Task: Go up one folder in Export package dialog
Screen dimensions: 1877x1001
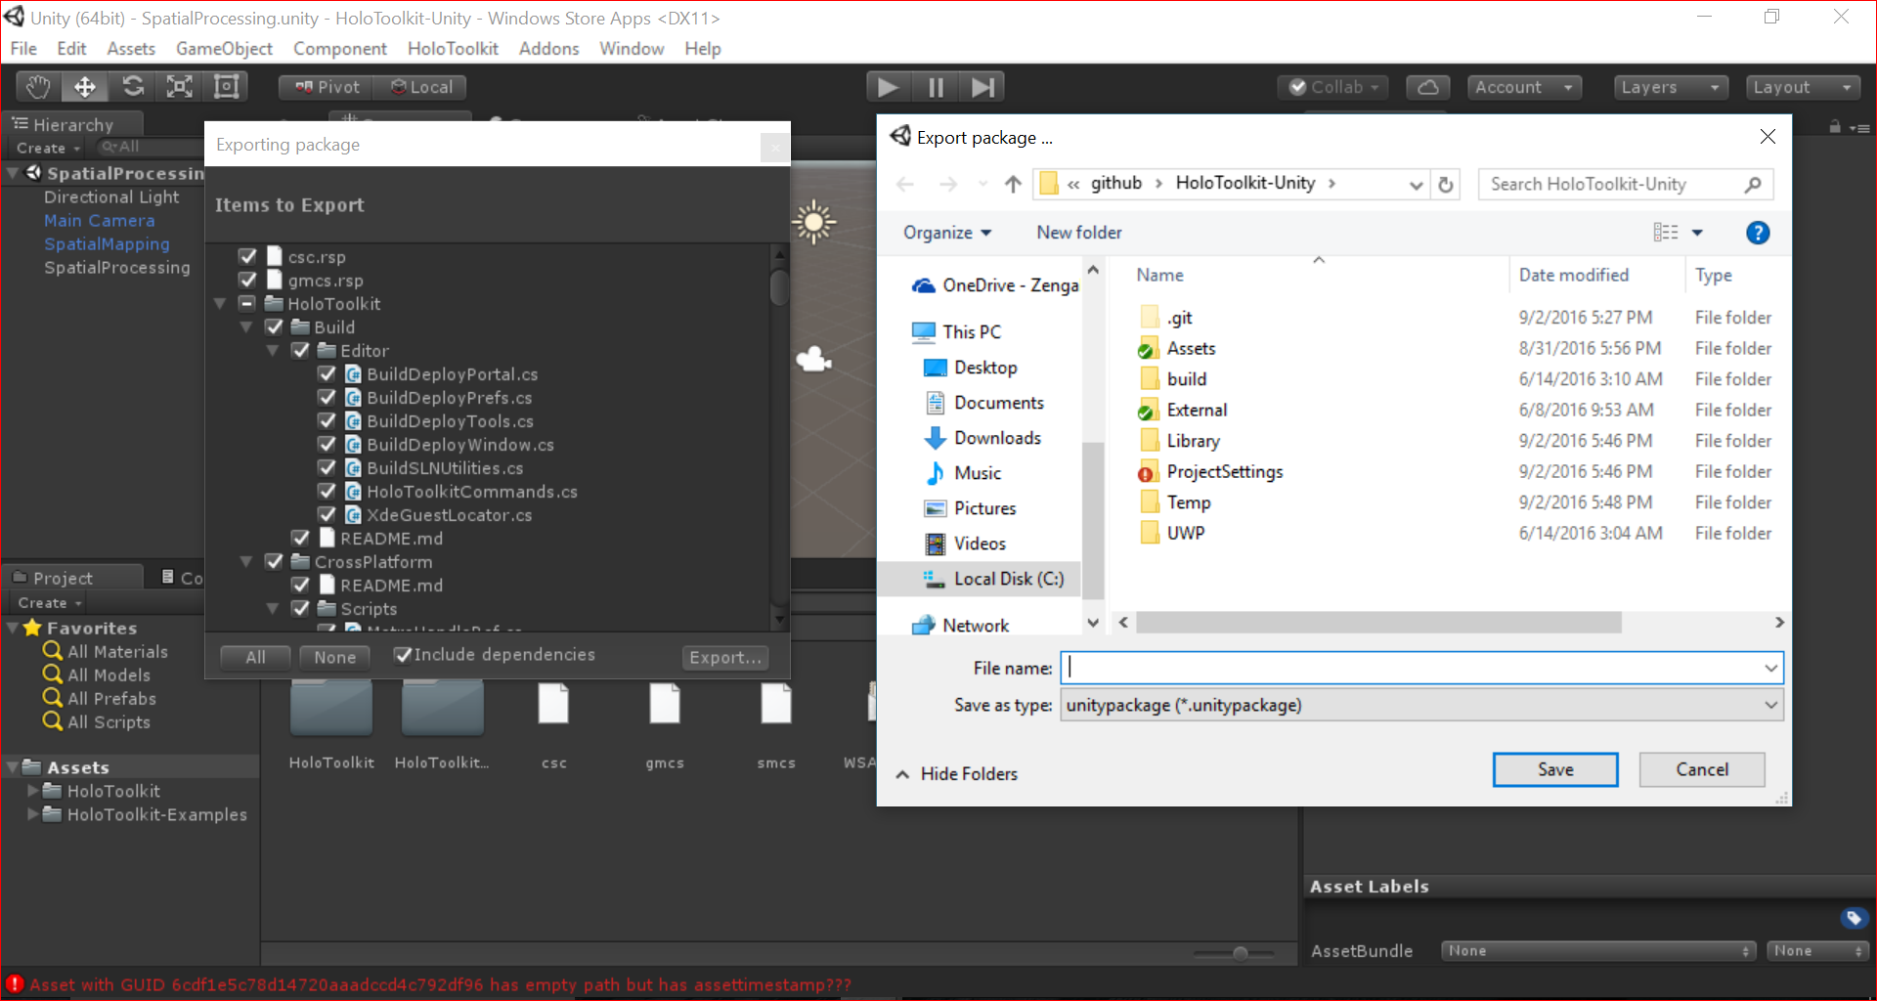Action: [x=1013, y=184]
